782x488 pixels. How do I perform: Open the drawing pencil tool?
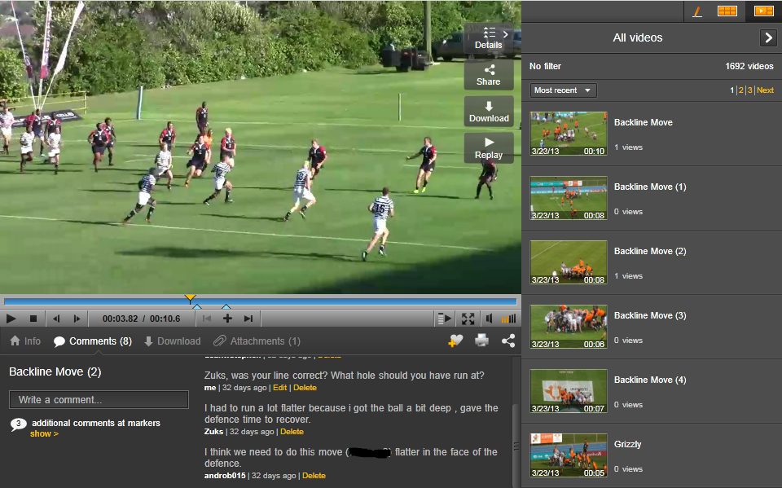pos(697,11)
